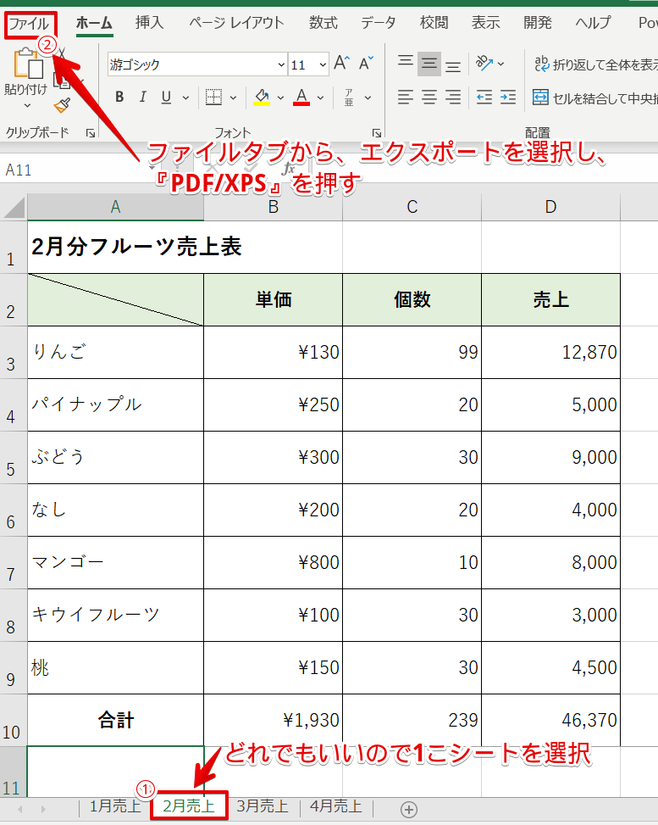Screen dimensions: 658x825
Task: Switch to 3月売上 sheet tab
Action: (x=263, y=806)
